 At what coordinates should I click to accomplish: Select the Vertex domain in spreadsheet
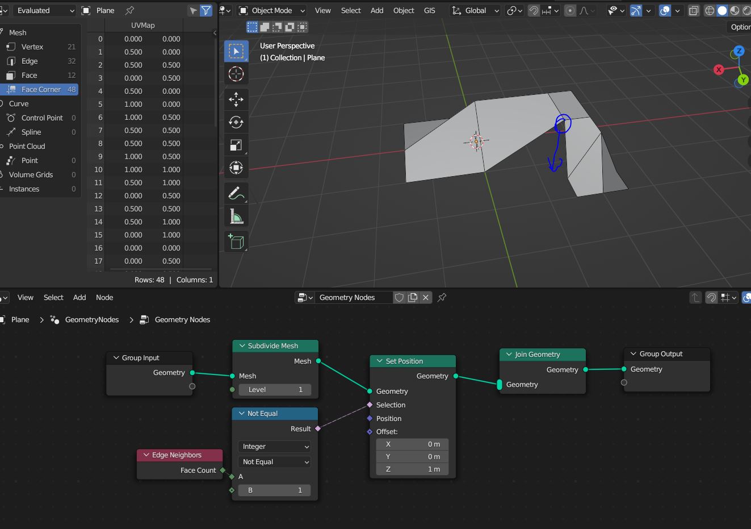click(40, 47)
